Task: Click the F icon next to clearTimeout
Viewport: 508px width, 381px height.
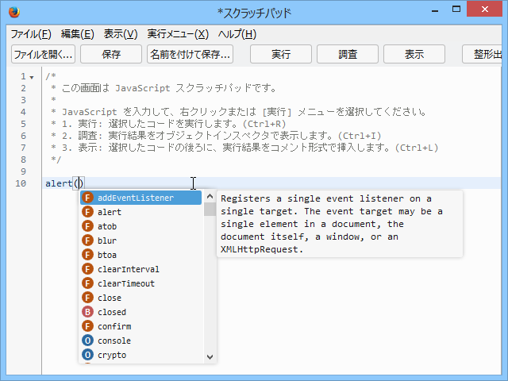Action: pyautogui.click(x=87, y=283)
